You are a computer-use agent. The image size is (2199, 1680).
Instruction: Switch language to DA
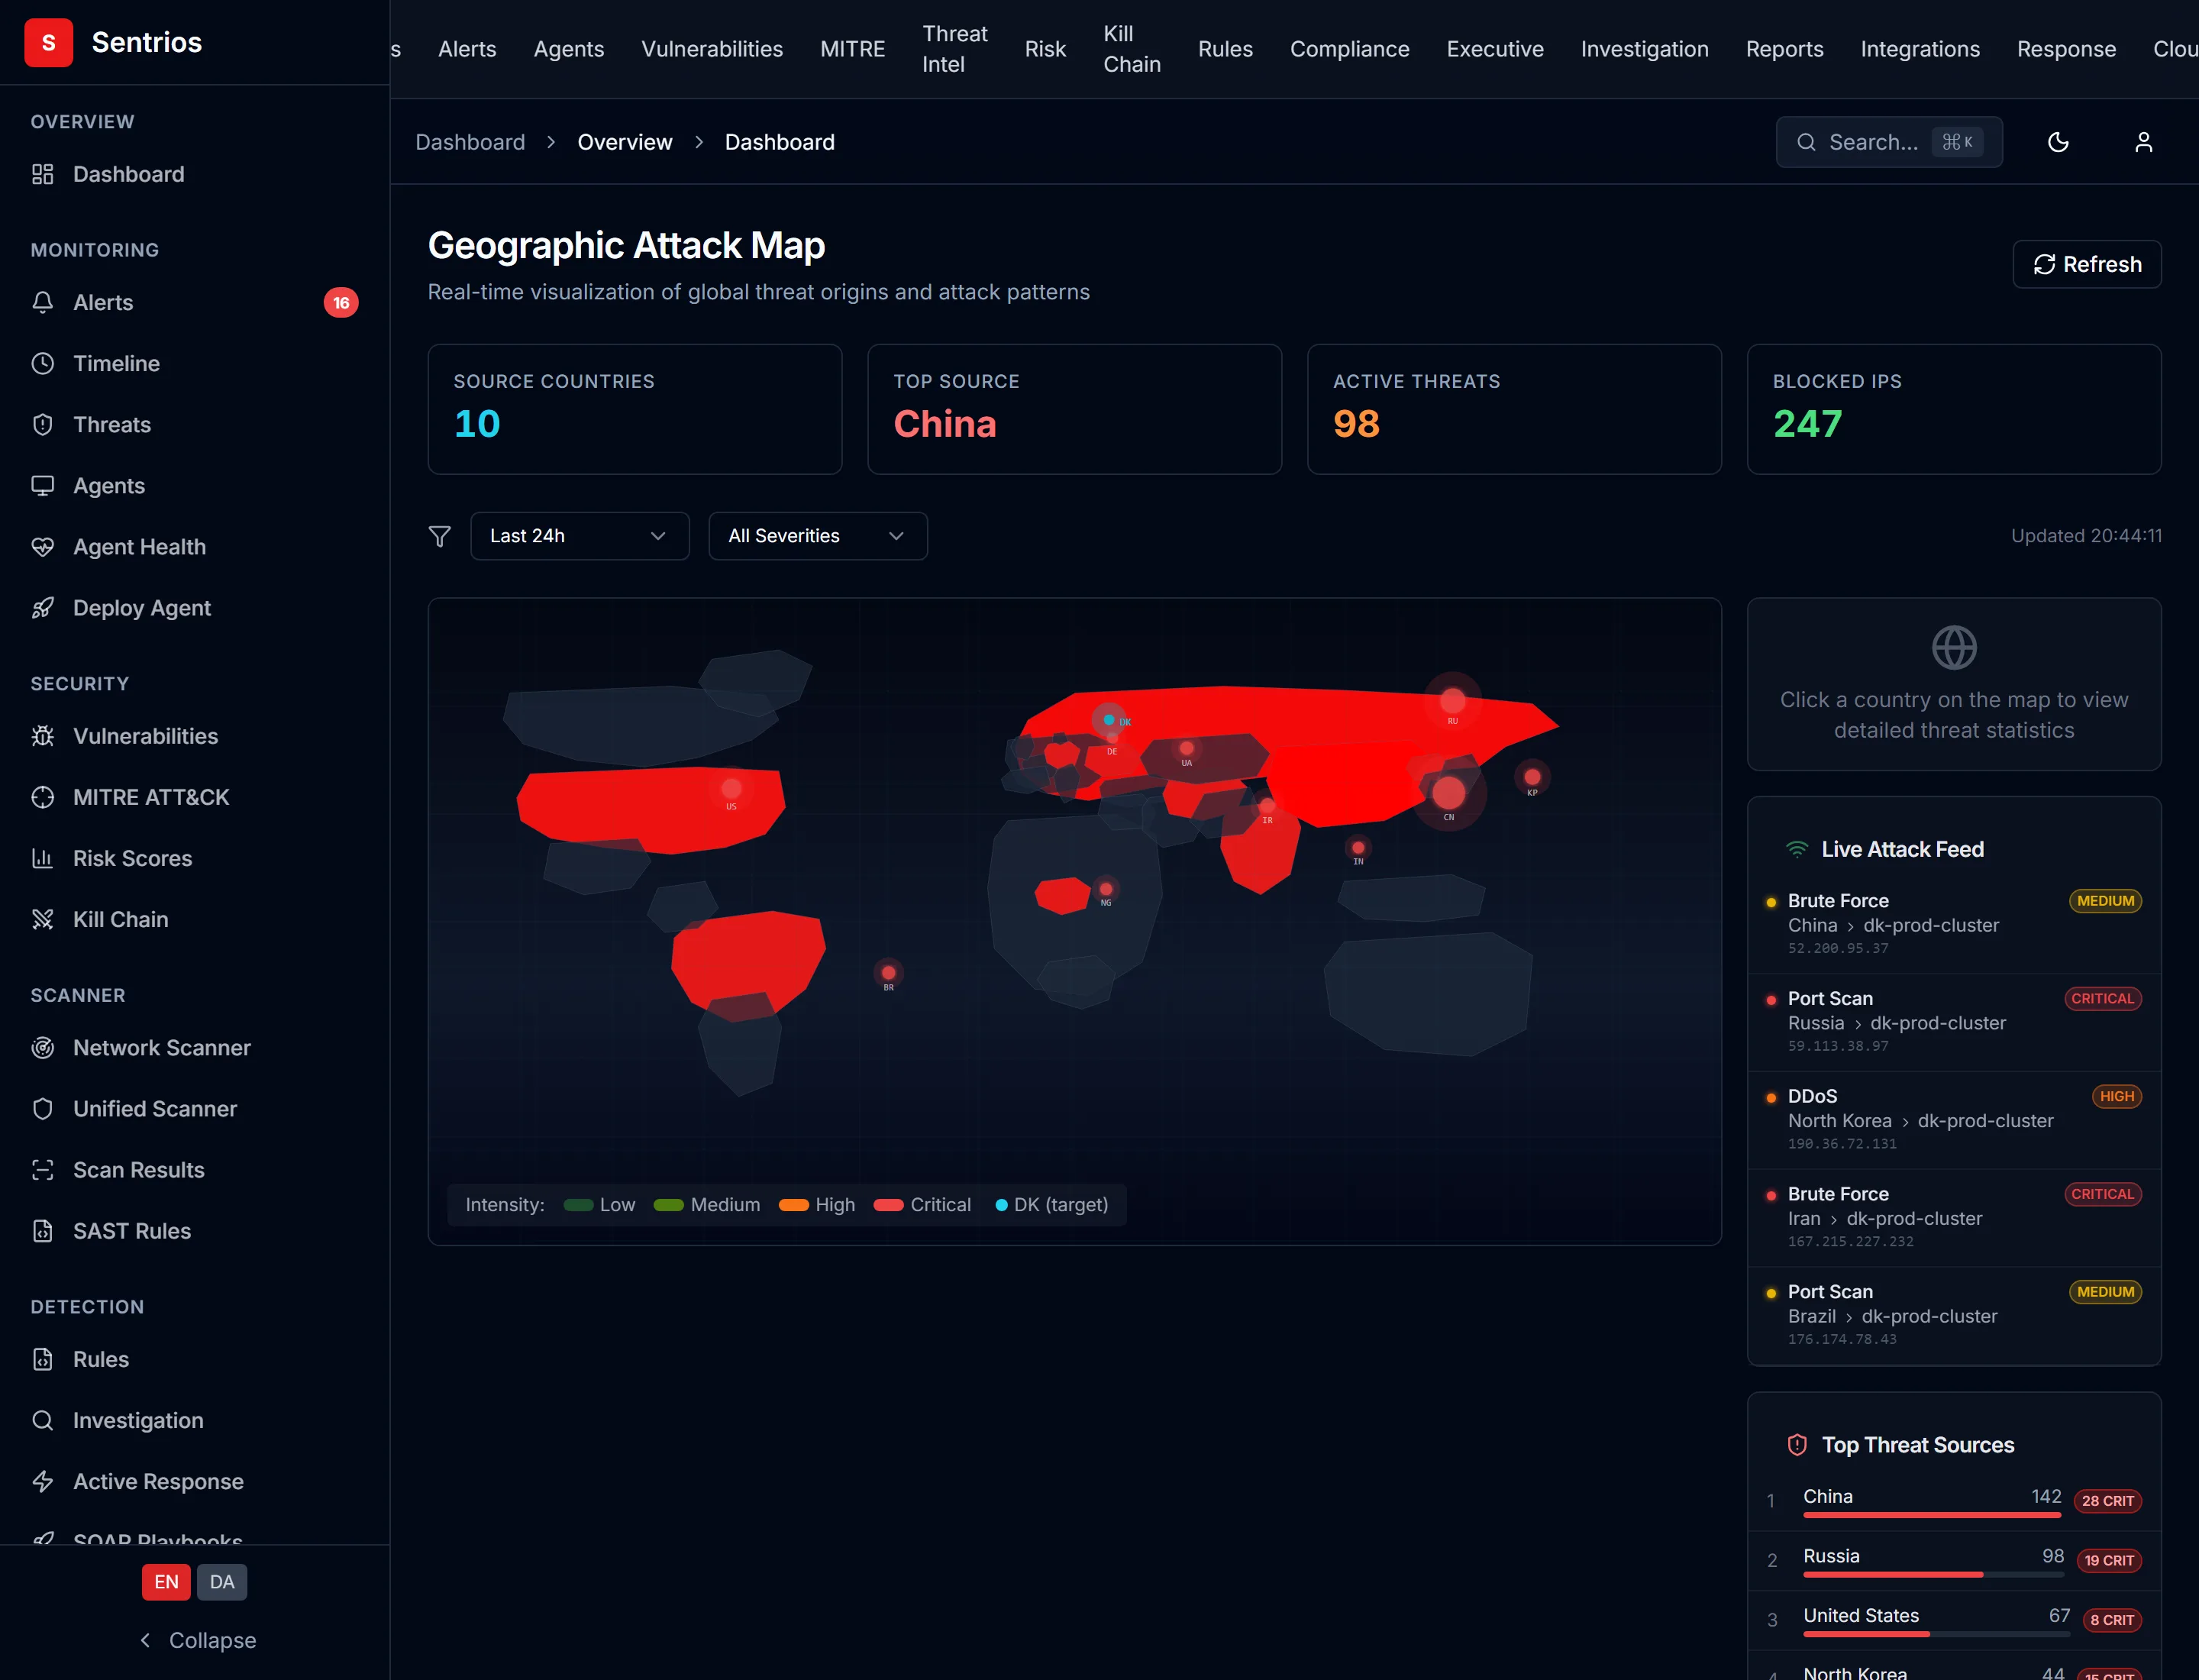pos(222,1582)
